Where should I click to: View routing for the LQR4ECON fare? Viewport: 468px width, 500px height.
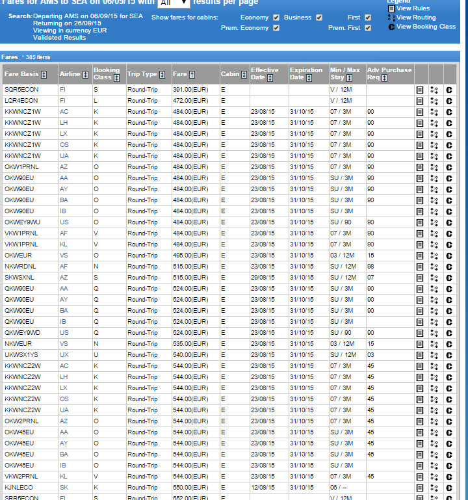click(x=434, y=101)
